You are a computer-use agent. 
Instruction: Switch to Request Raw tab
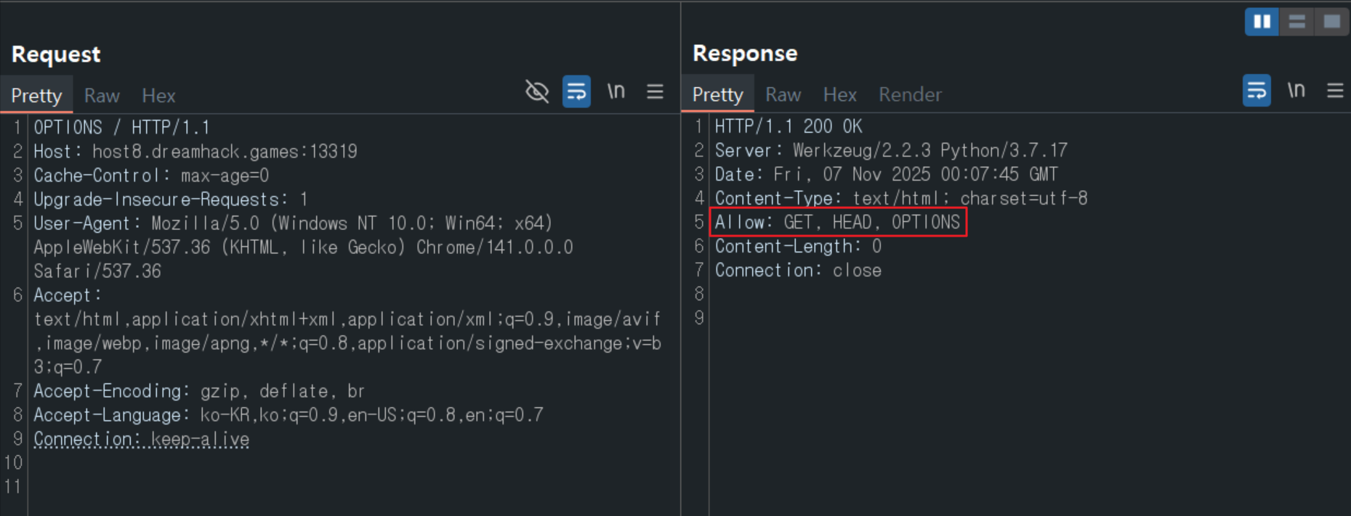[102, 96]
